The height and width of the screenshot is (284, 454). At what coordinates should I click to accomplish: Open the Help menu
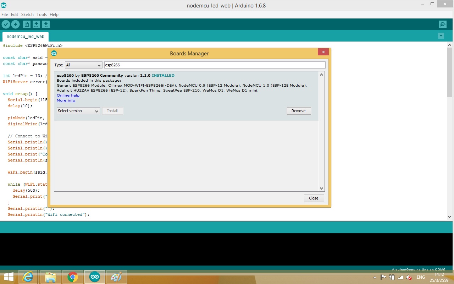[54, 15]
